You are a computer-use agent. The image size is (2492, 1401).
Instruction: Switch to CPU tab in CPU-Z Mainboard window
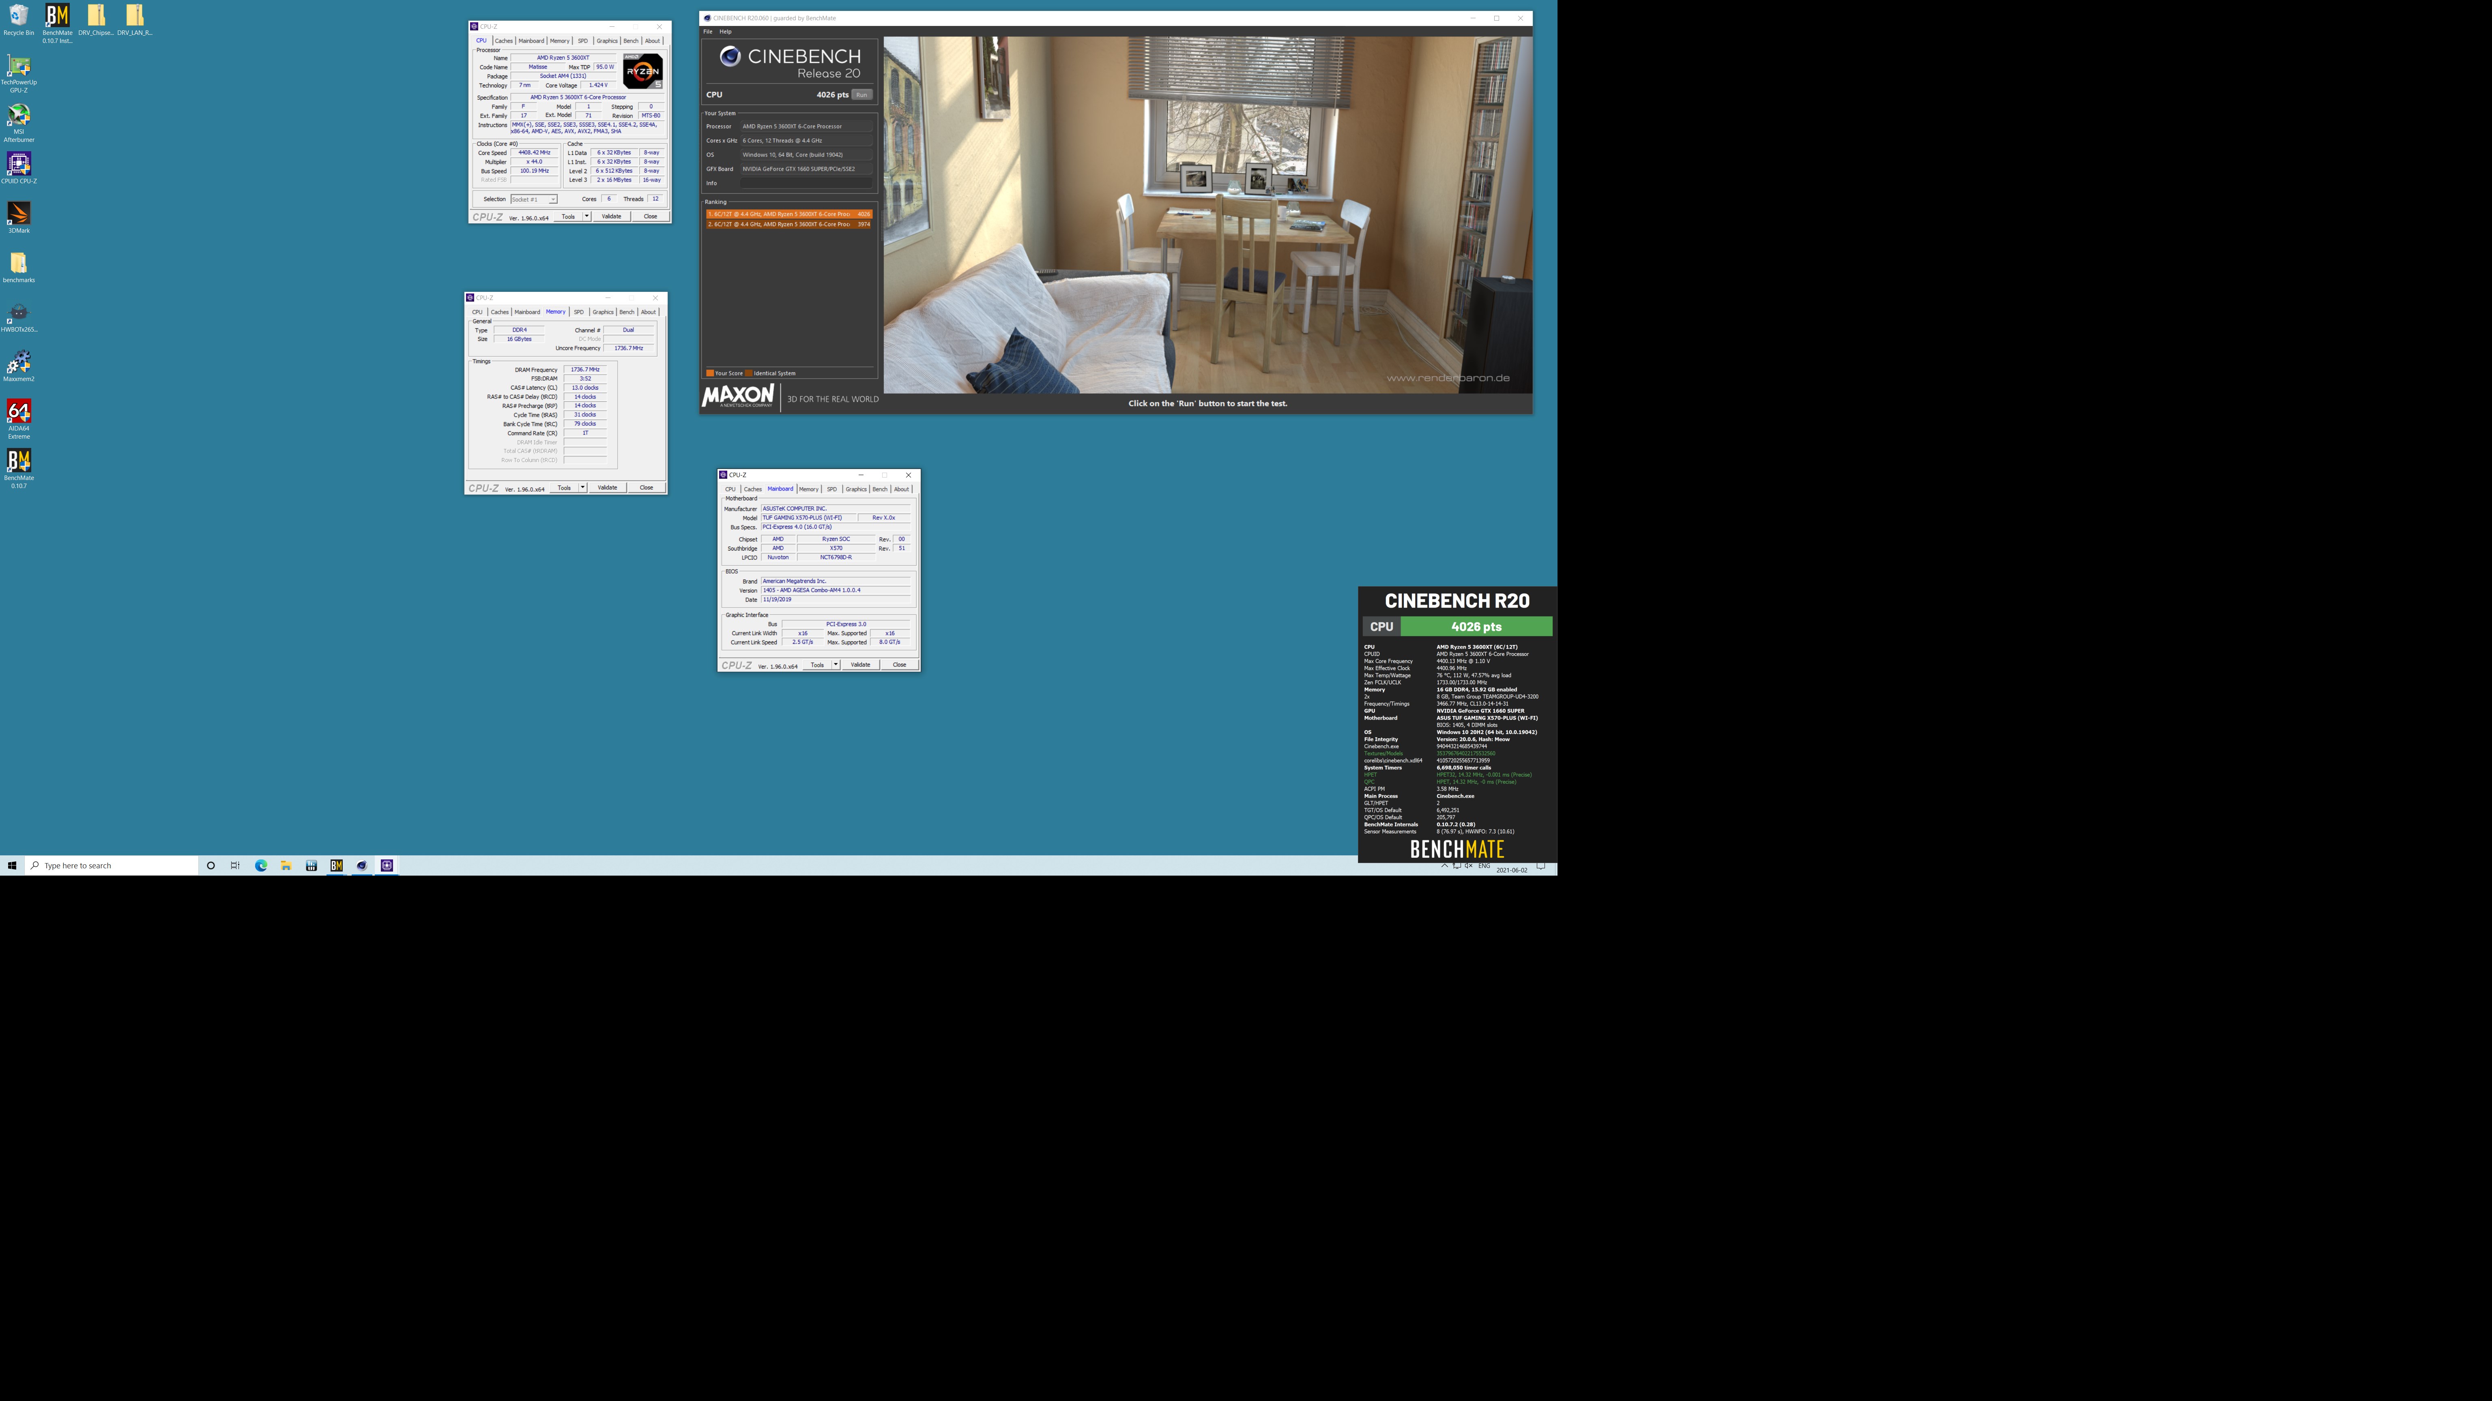730,489
